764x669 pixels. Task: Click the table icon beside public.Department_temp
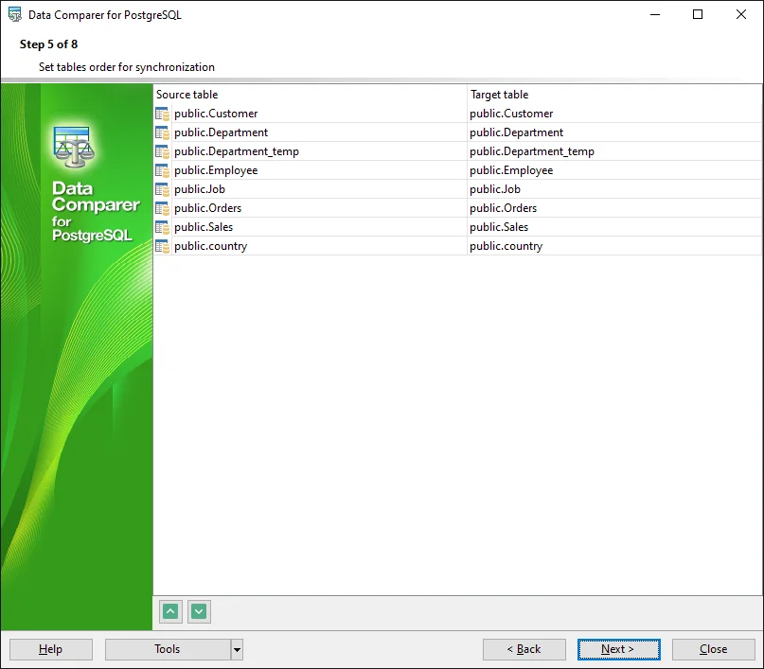click(x=163, y=151)
